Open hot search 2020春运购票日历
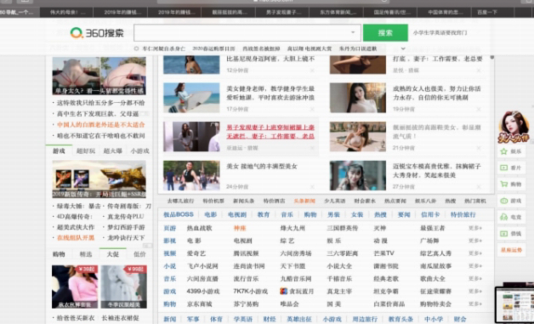This screenshot has height=324, width=534. pos(213,48)
